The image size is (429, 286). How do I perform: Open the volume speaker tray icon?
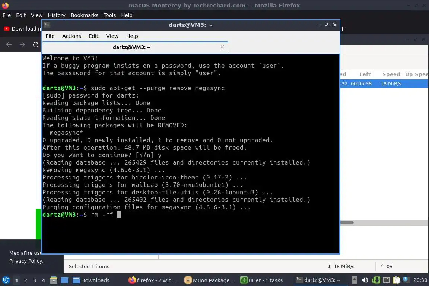[365, 280]
